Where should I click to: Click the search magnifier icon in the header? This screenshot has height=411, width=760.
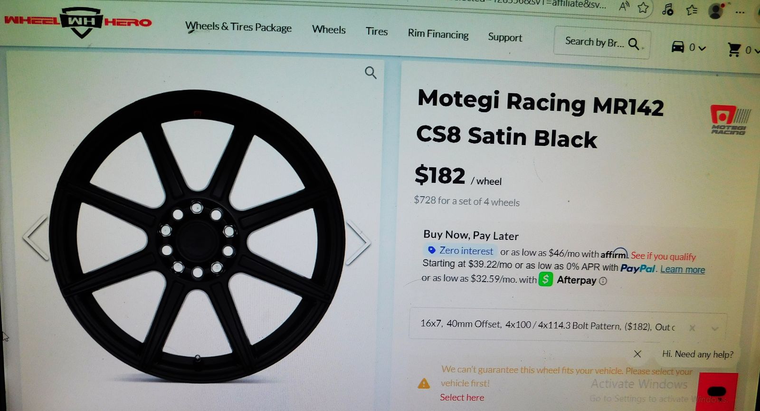634,44
